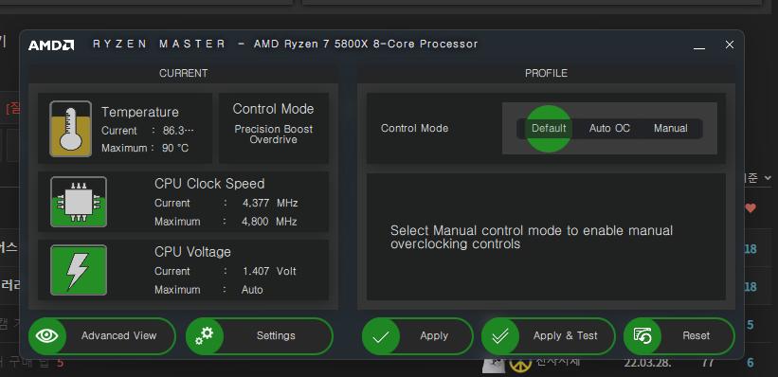Open Settings
Screen dimensions: 778x377
coord(260,336)
